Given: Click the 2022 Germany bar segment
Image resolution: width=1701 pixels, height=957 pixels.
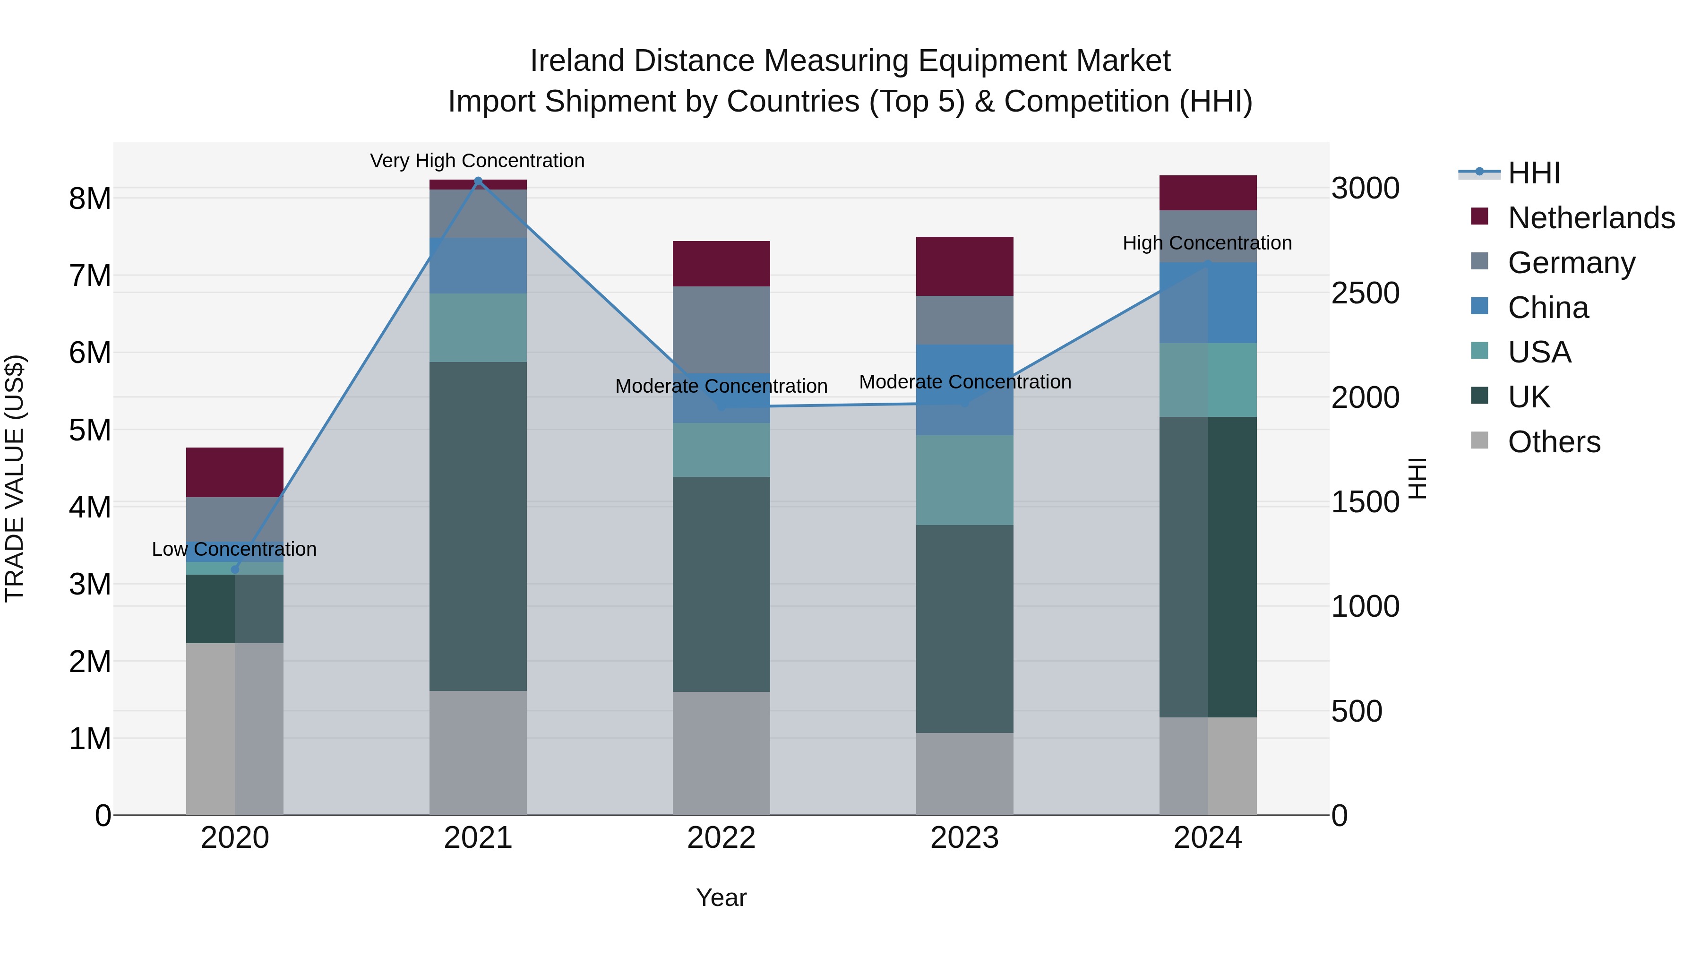Looking at the screenshot, I should click(722, 329).
